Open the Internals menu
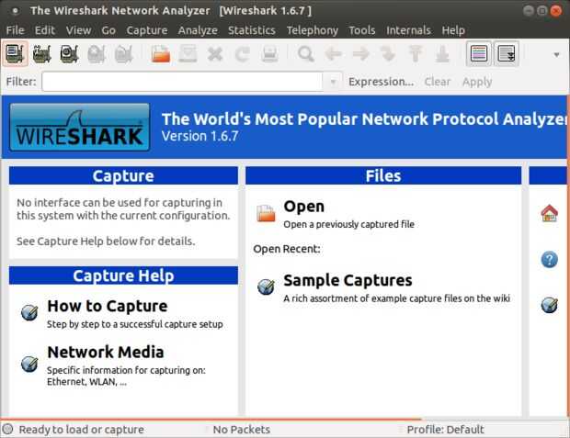This screenshot has width=570, height=438. (408, 30)
